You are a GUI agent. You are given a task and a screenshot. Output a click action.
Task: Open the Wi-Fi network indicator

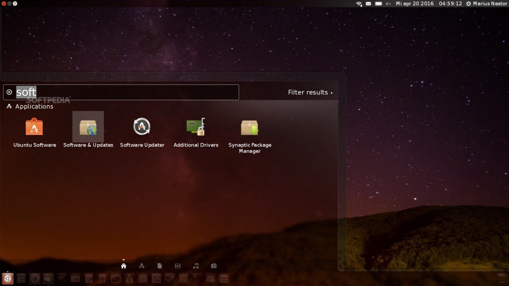[x=359, y=3]
